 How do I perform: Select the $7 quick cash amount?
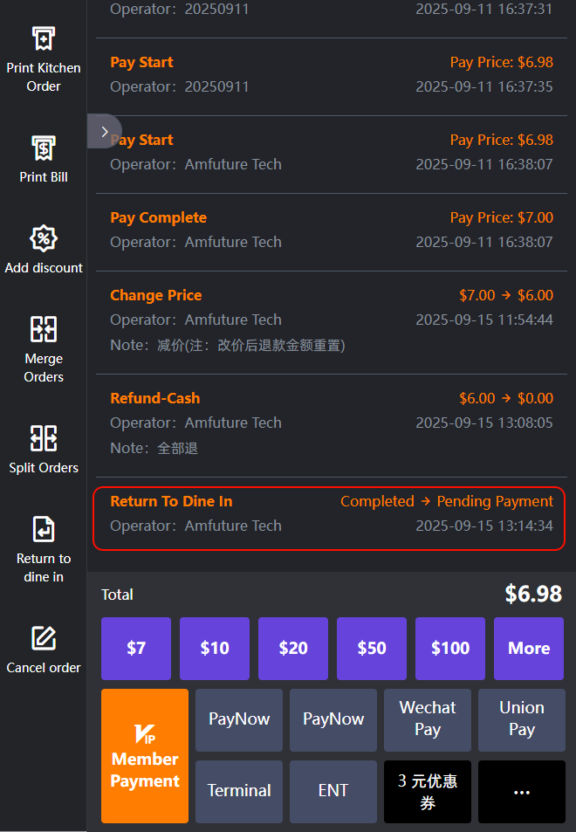(136, 649)
